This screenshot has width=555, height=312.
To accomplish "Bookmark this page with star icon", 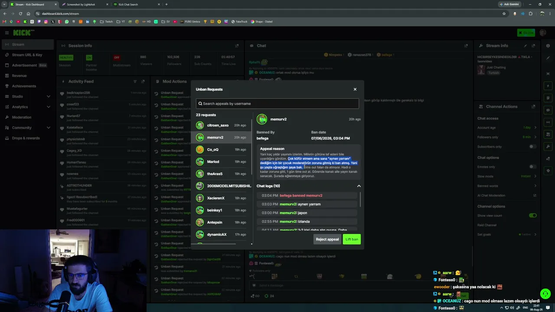I will (504, 13).
